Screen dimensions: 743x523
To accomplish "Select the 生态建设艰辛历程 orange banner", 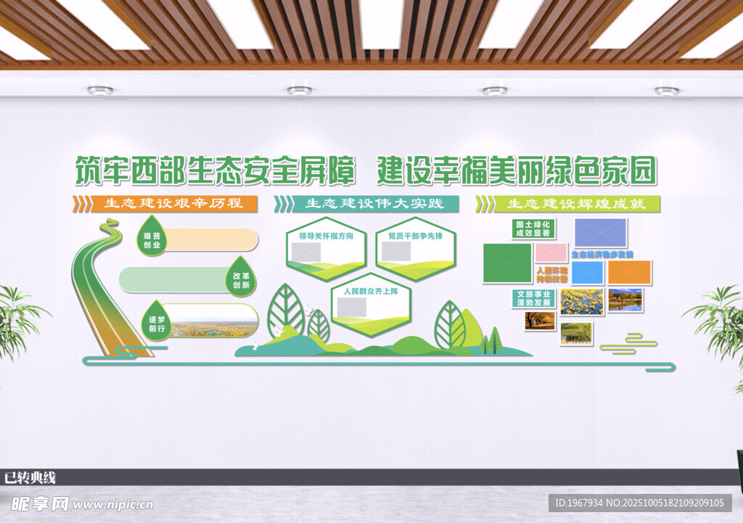I will (174, 203).
